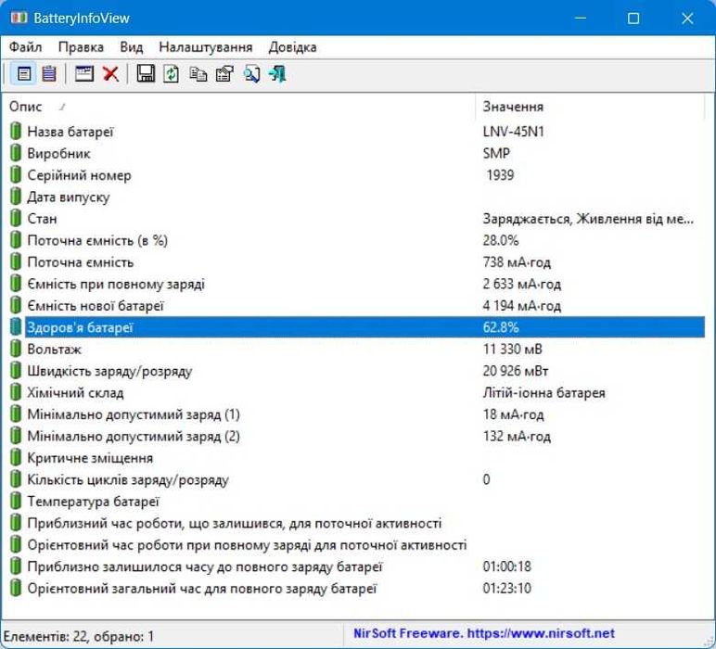
Task: Select the 738 мА·год value
Action: tap(517, 262)
